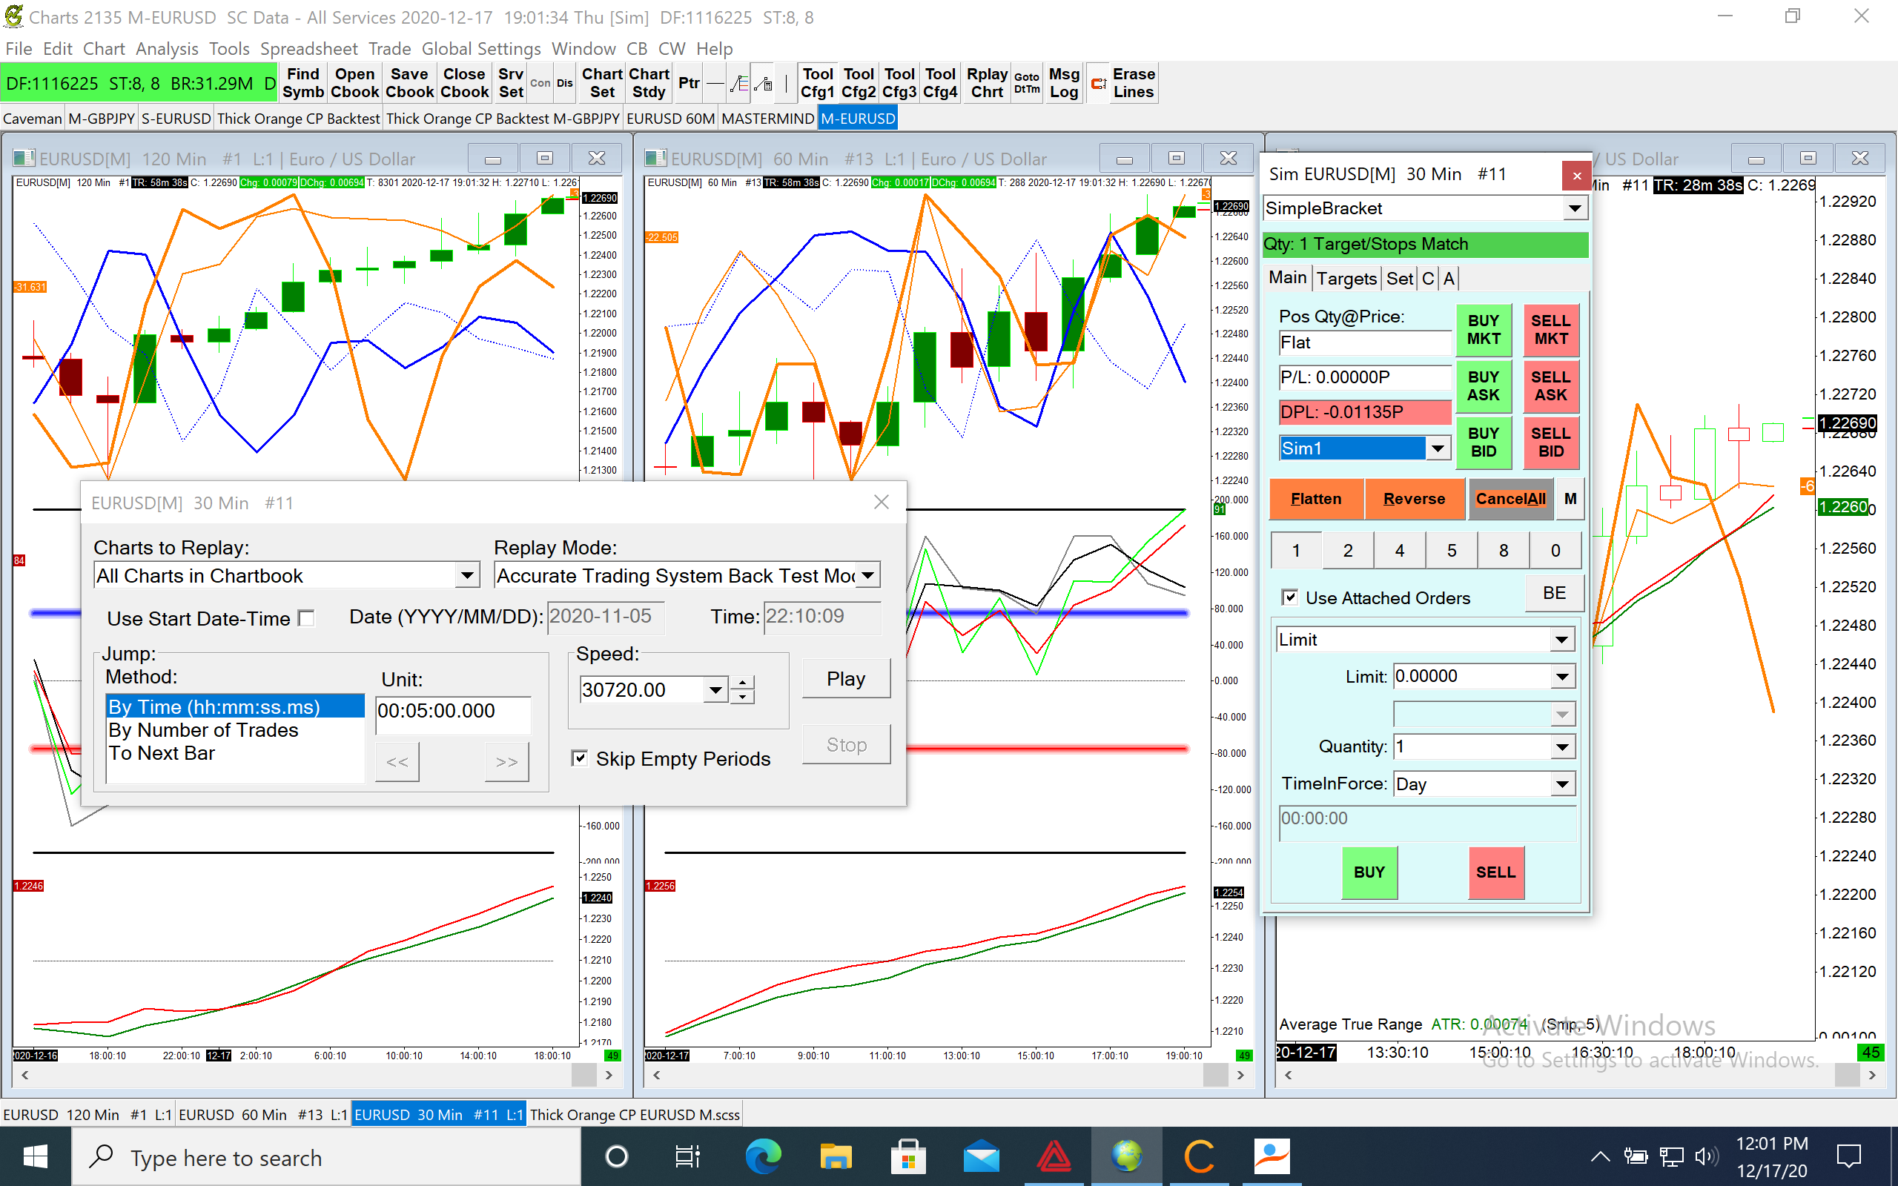The width and height of the screenshot is (1898, 1186).
Task: Select the Fibonacci retracement drawing tool
Action: (x=738, y=83)
